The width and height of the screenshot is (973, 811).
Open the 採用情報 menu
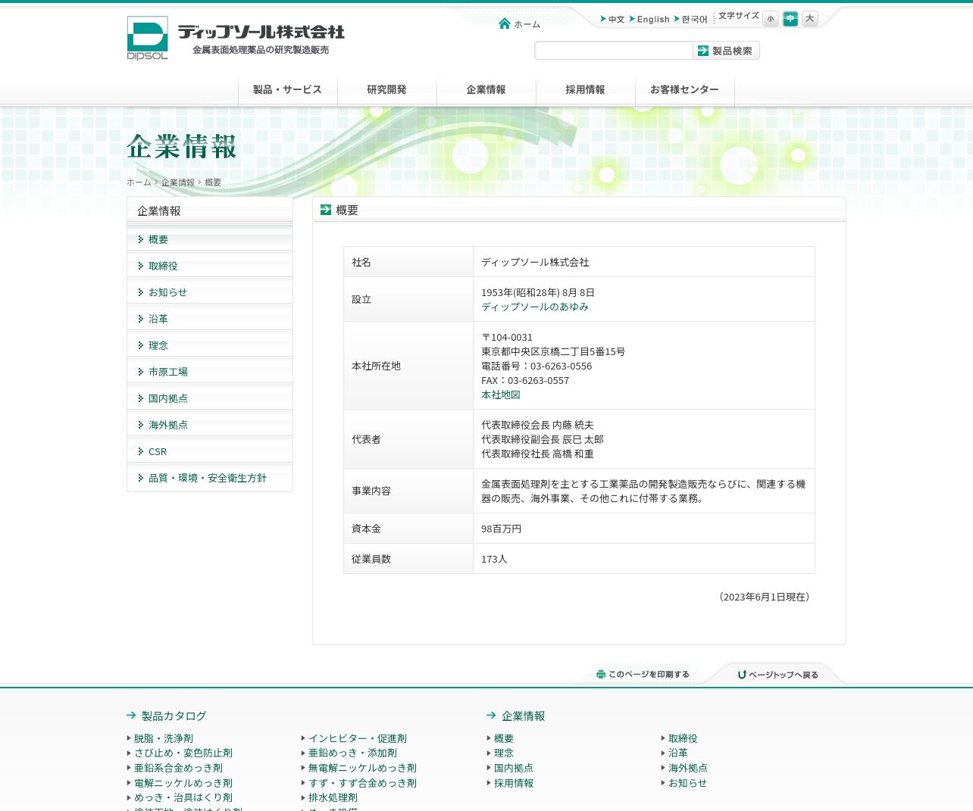coord(586,90)
